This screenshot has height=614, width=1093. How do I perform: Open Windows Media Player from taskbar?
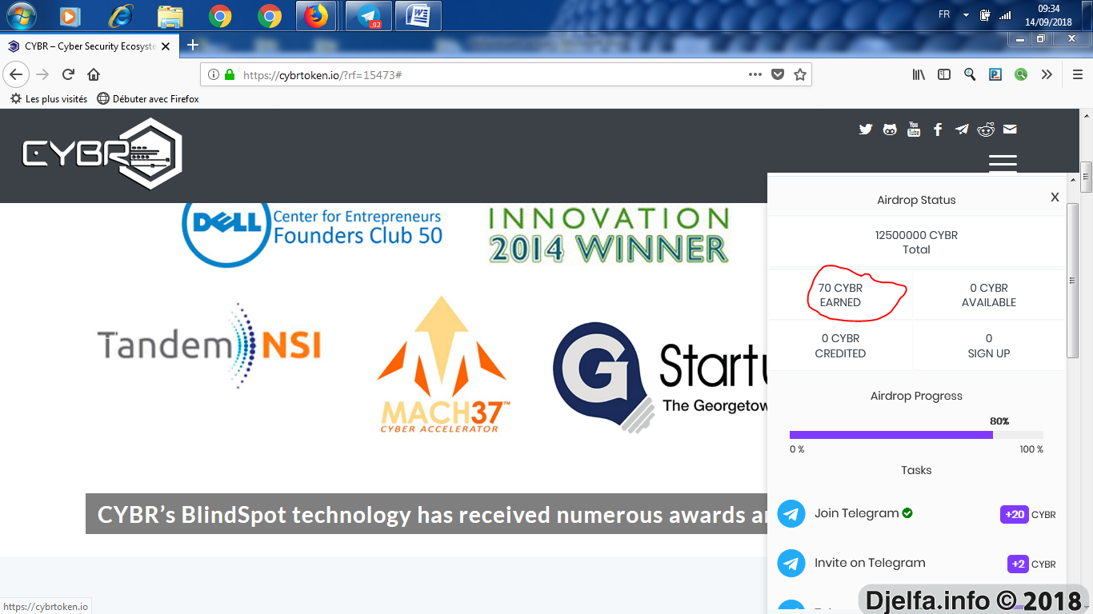70,15
